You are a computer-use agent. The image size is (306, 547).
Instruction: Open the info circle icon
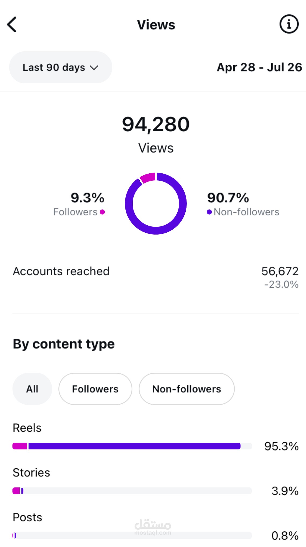(289, 24)
